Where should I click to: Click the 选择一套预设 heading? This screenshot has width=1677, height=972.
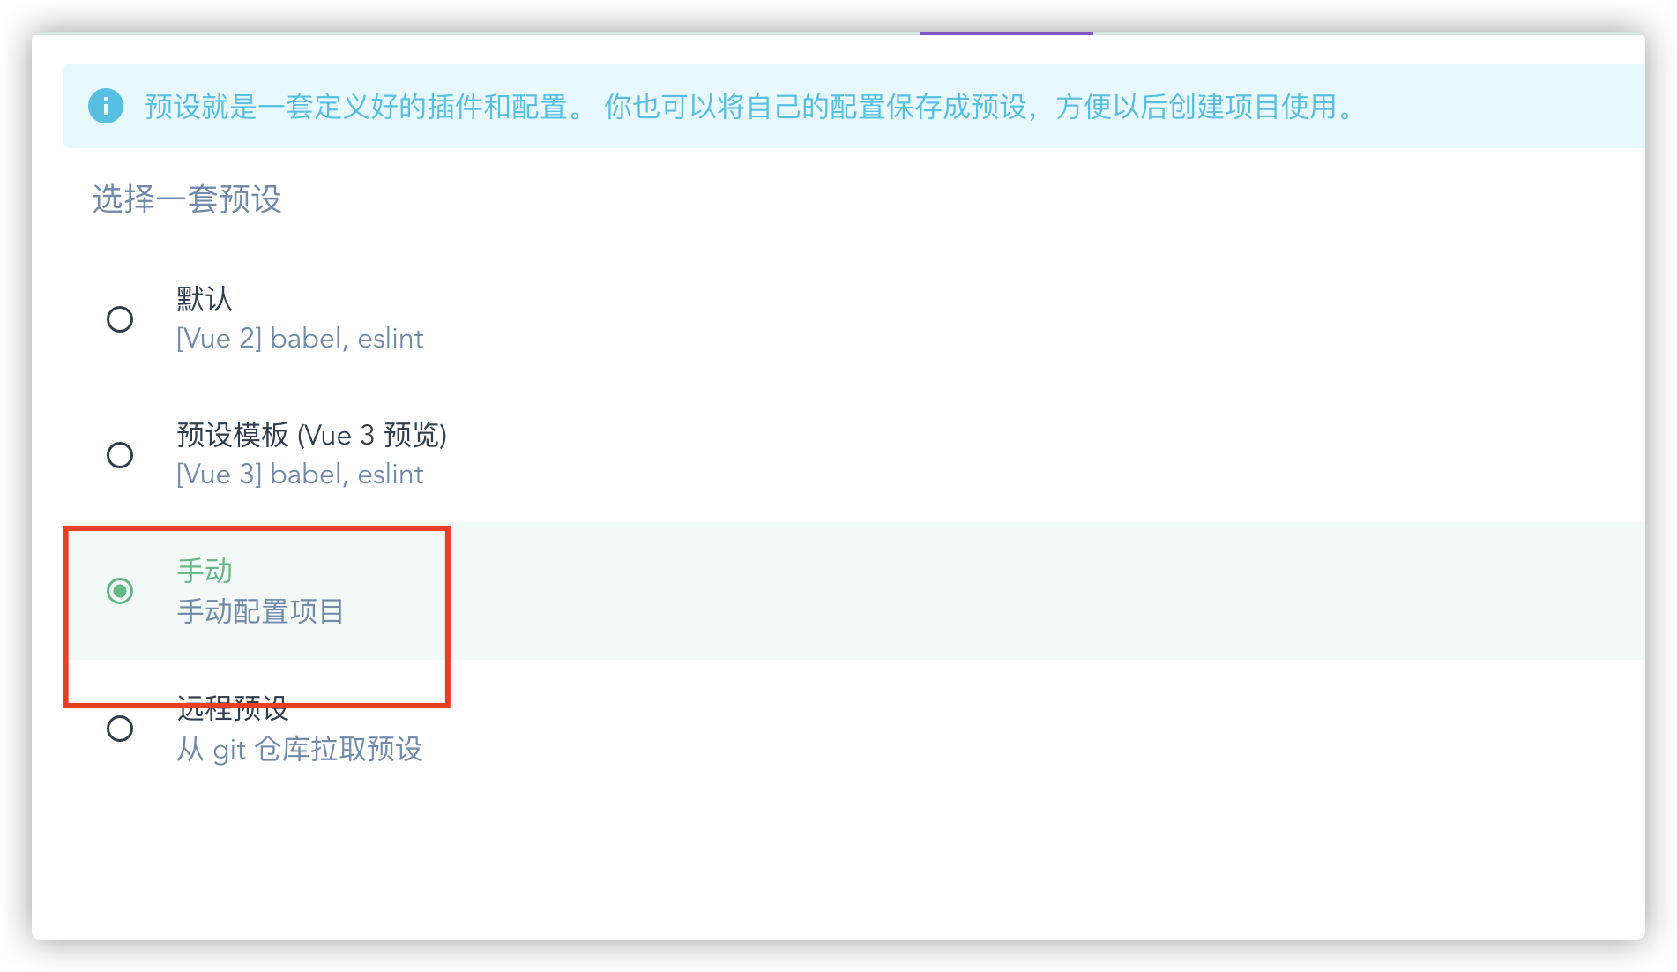(187, 198)
